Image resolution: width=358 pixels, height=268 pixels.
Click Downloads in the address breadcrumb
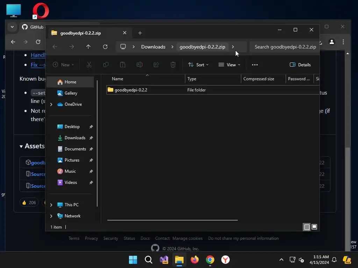153,47
